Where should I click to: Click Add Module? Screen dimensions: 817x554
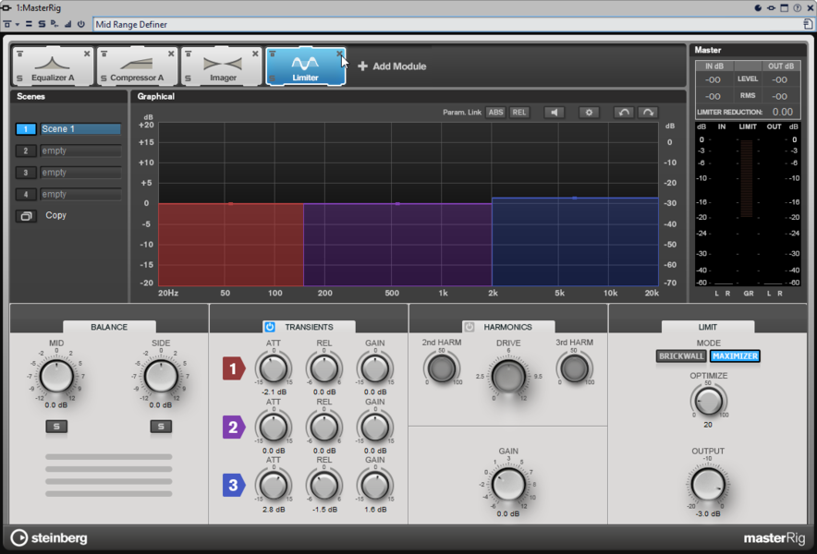393,66
